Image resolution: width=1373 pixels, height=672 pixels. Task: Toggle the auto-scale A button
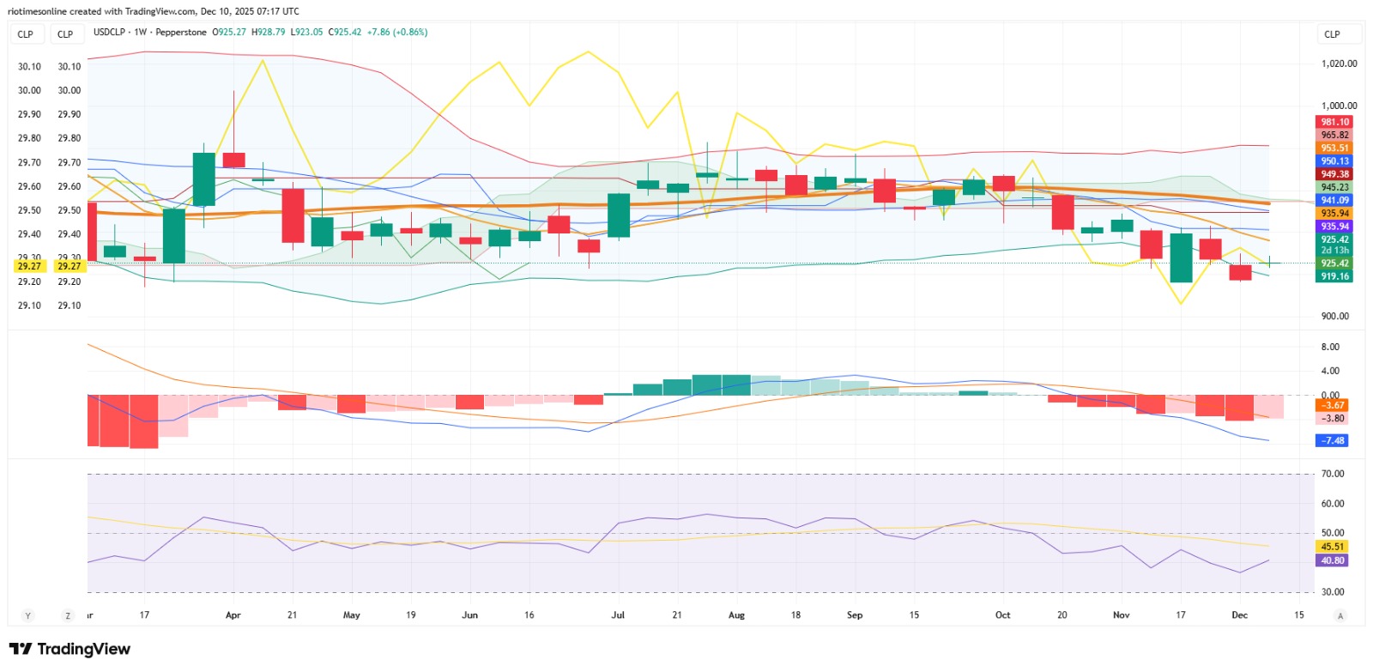pos(1340,615)
